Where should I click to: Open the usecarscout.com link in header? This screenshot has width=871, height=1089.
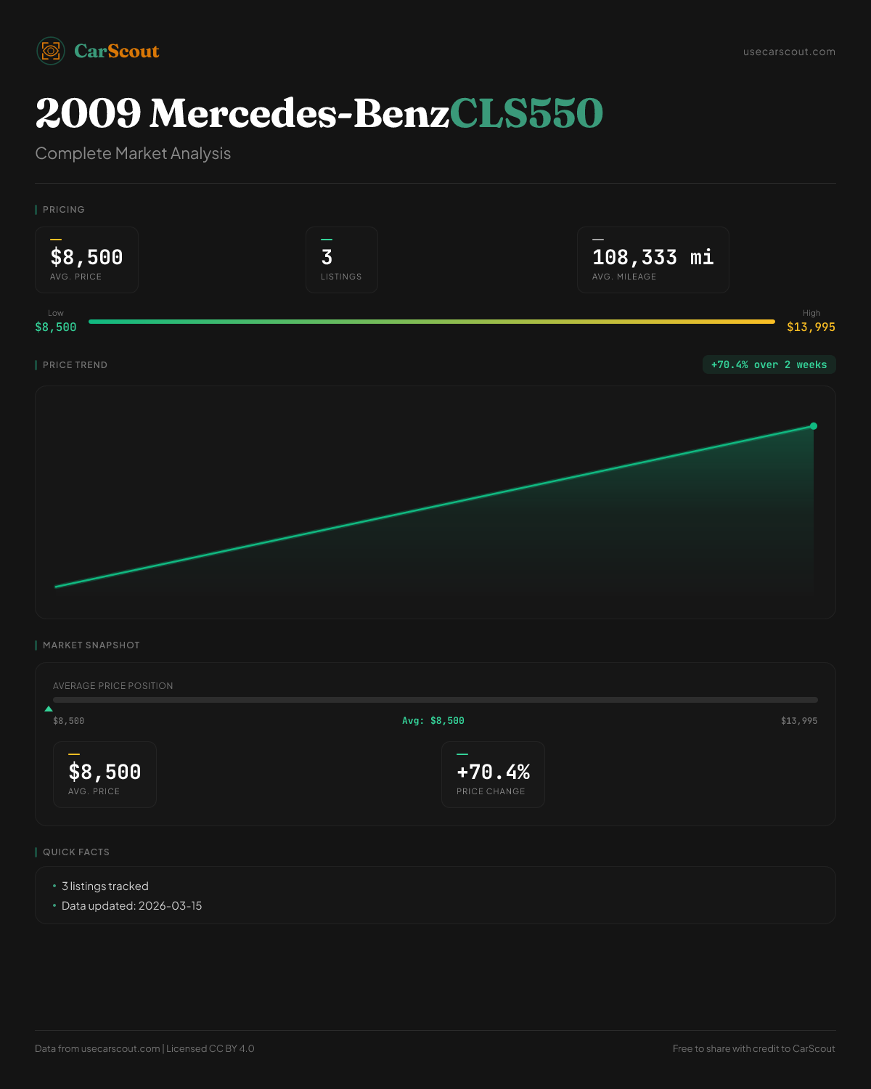(789, 52)
